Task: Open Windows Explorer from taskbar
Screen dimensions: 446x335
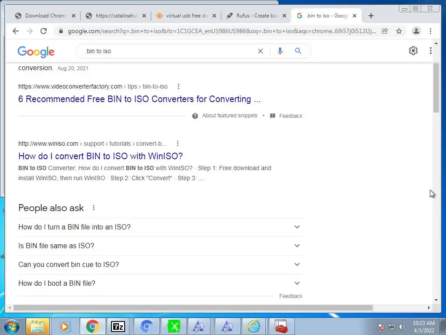Action: (37, 326)
